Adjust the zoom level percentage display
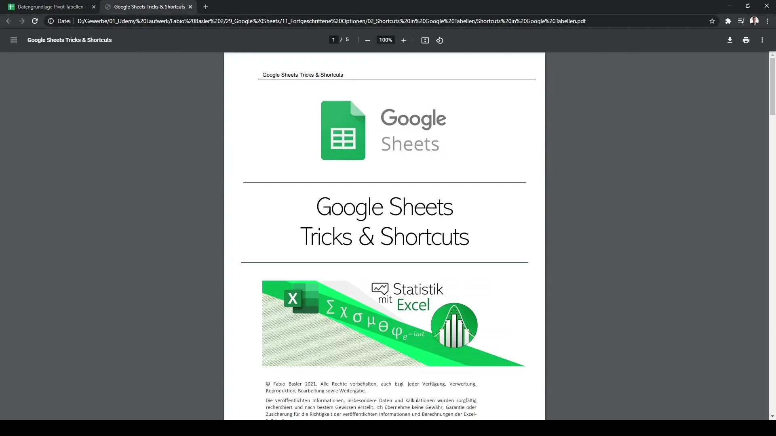Viewport: 776px width, 436px height. click(386, 40)
